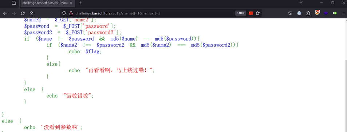Click the 'md5($name2)' expression
The height and width of the screenshot is (132, 347).
[x=156, y=45]
